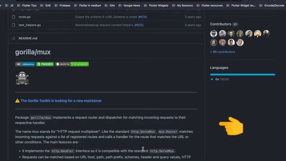This screenshot has width=286, height=161.
Task: Open the Gits bookmark folder
Action: pyautogui.click(x=110, y=5)
